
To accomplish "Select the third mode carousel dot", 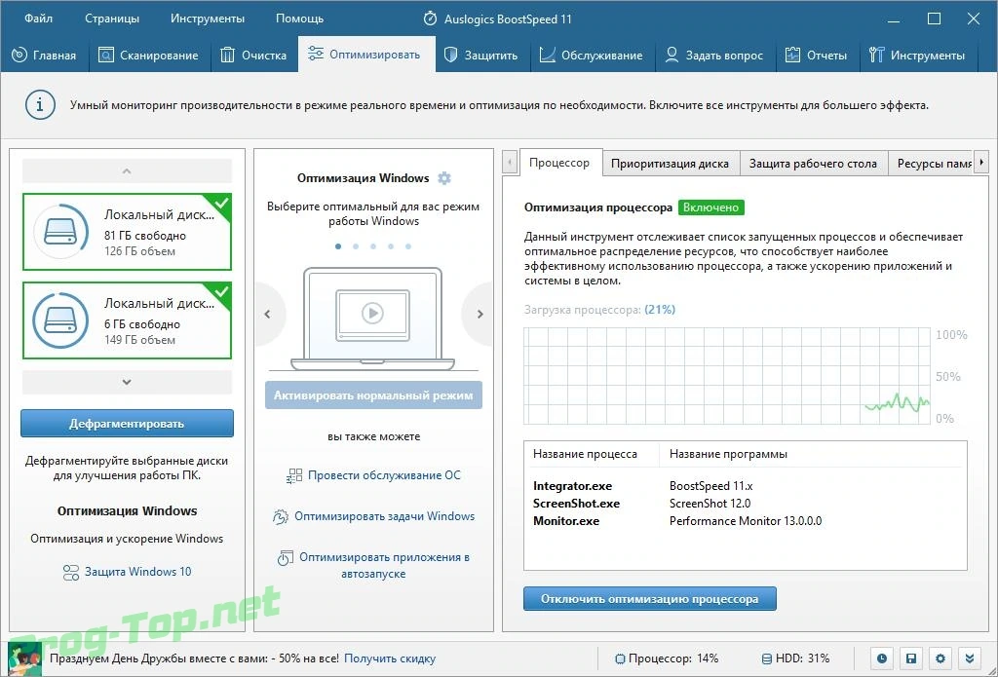I will [373, 246].
